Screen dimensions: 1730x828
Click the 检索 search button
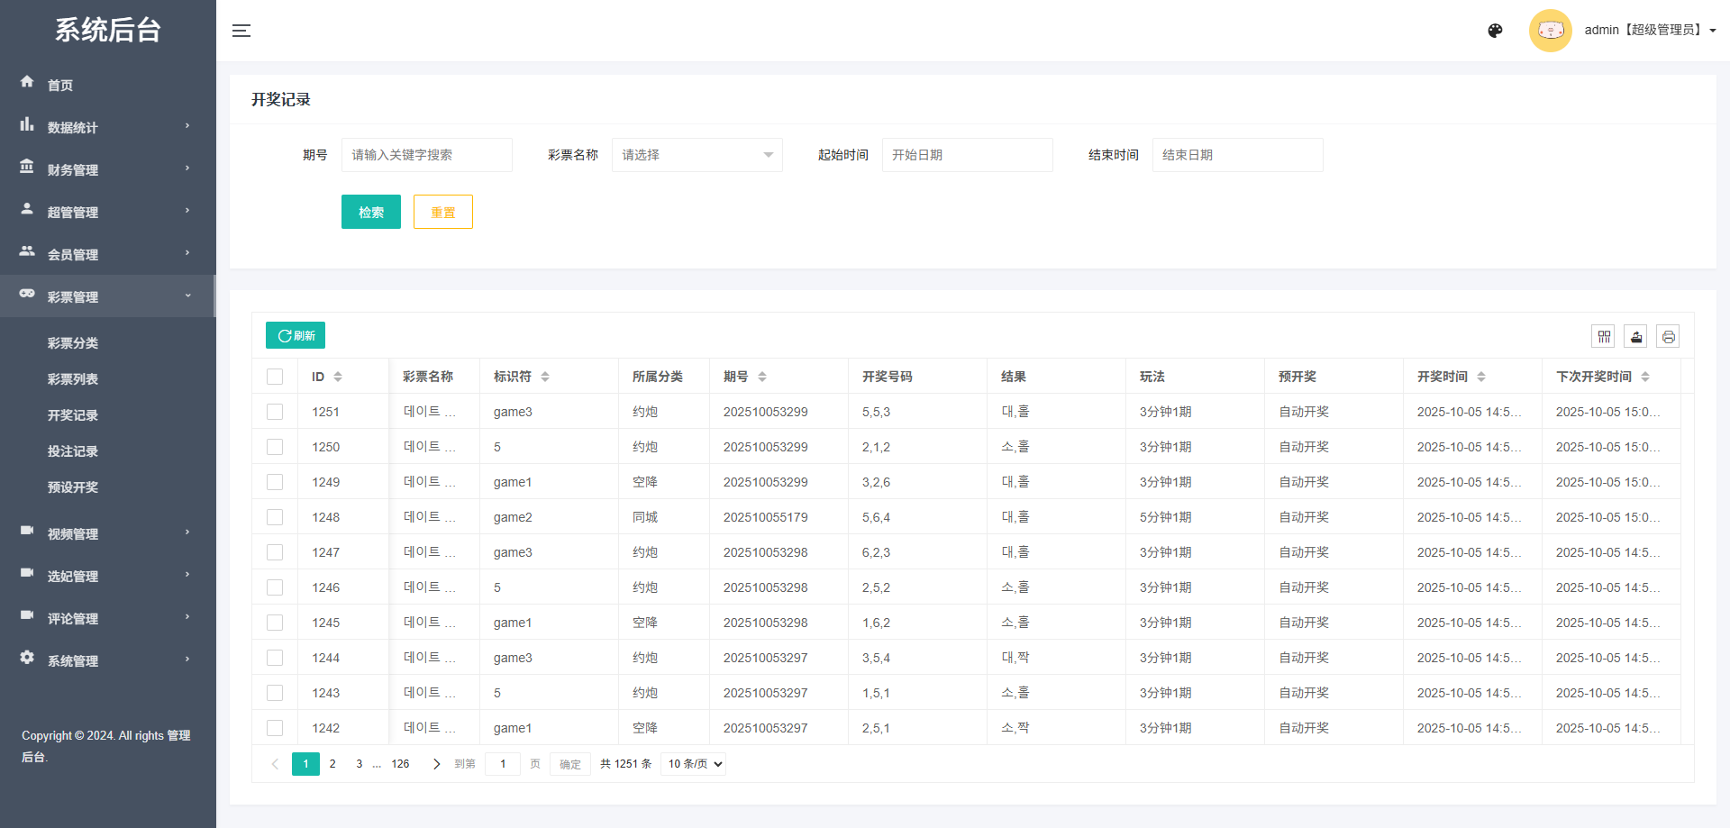[x=370, y=211]
